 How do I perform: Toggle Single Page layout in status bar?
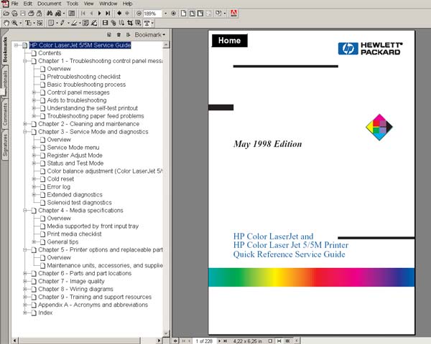tap(270, 341)
